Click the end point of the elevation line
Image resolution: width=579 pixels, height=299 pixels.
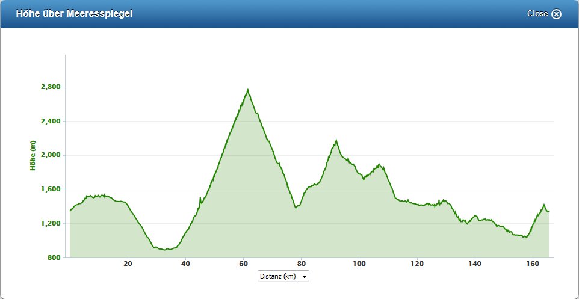click(x=548, y=211)
